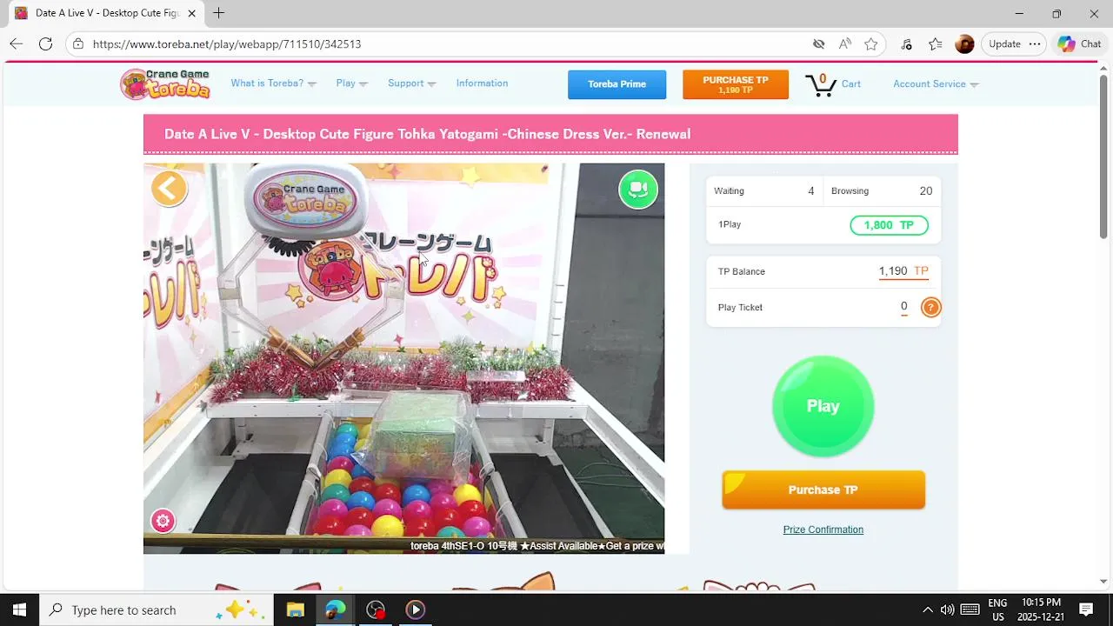The height and width of the screenshot is (626, 1113).
Task: Click the Play Ticket count 0
Action: 904,306
